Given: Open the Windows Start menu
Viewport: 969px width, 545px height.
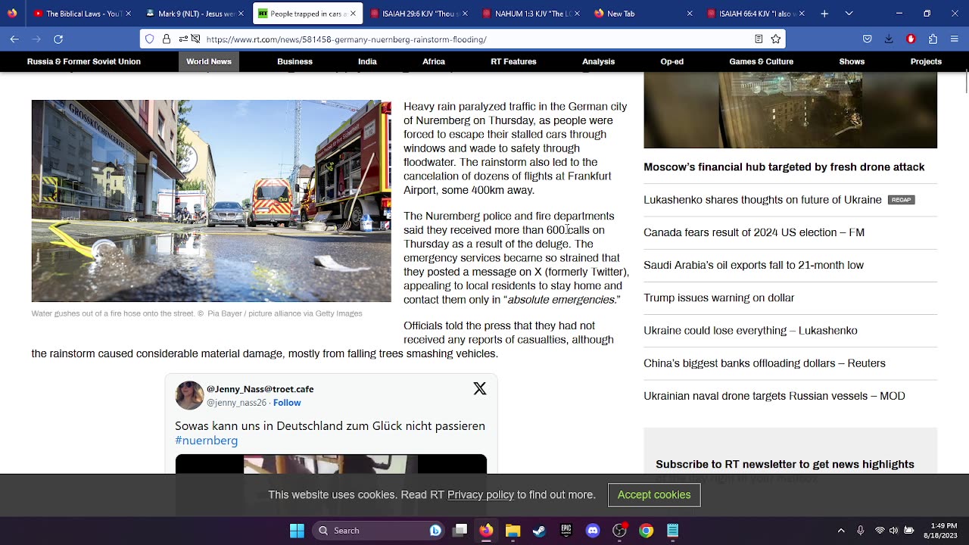Looking at the screenshot, I should [297, 531].
